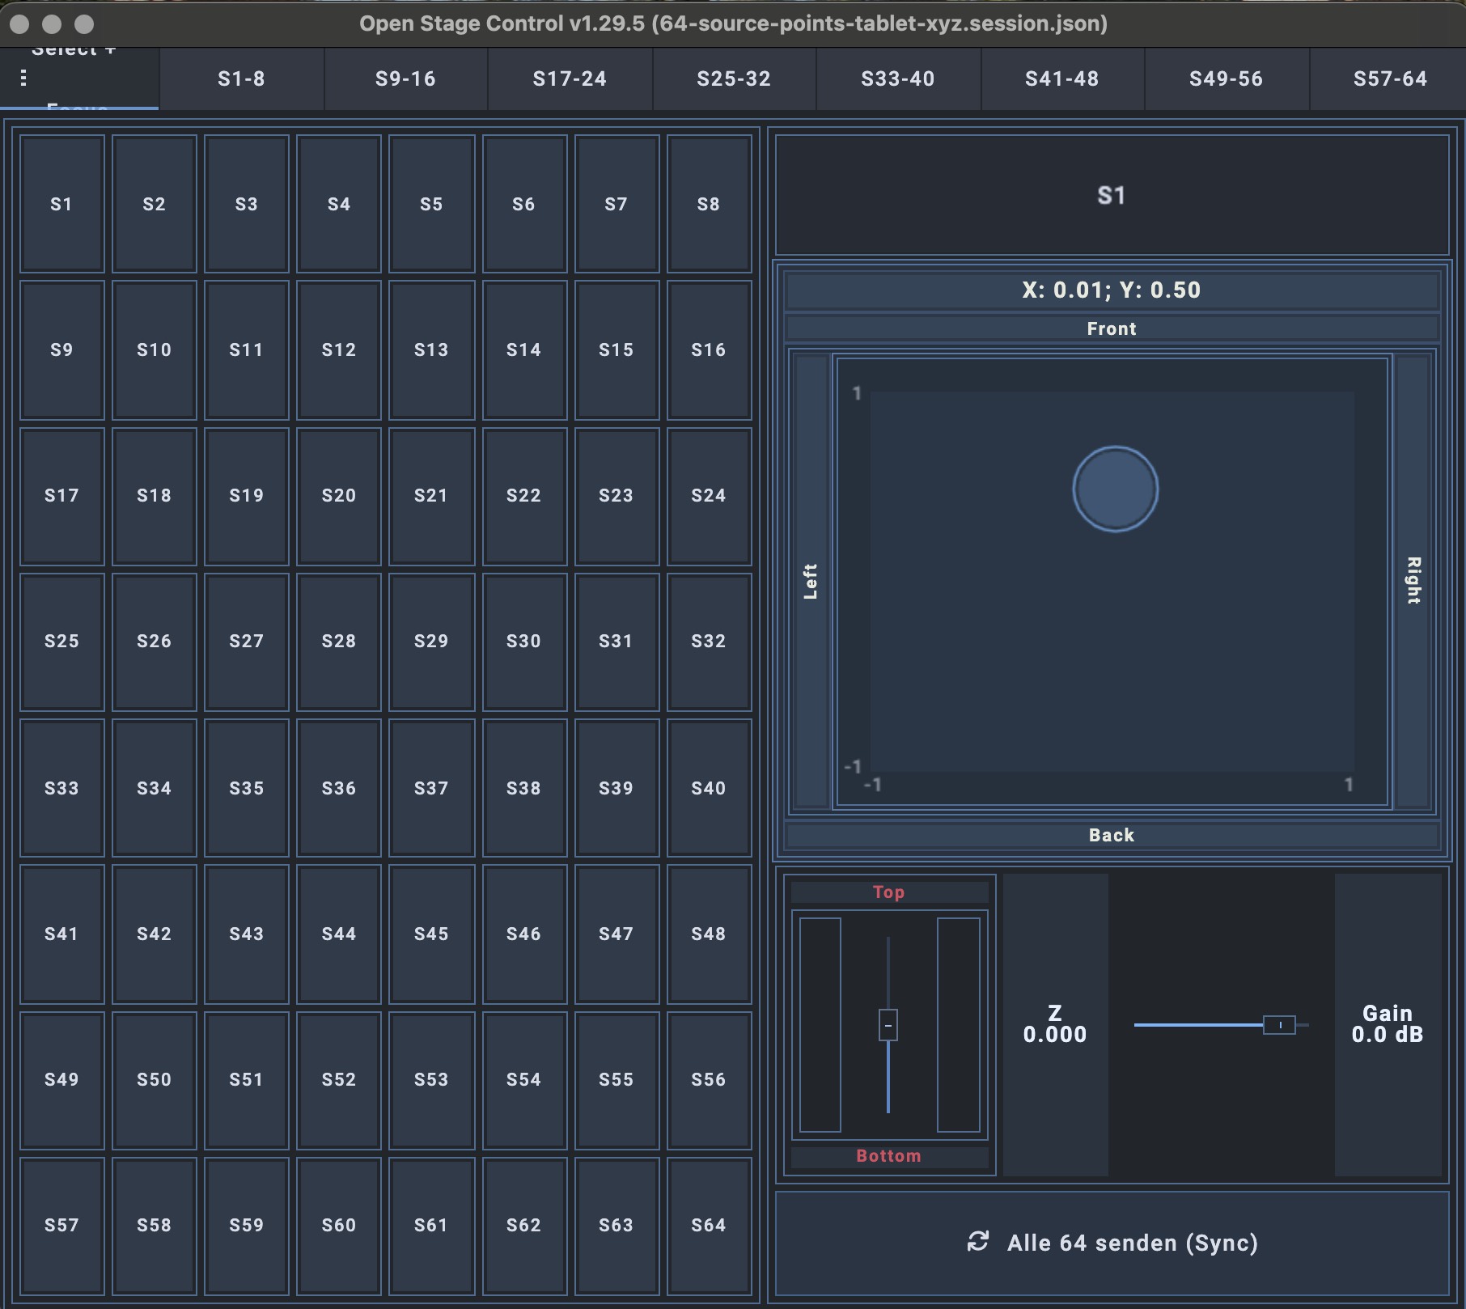Image resolution: width=1466 pixels, height=1309 pixels.
Task: Select source S53
Action: point(431,1079)
